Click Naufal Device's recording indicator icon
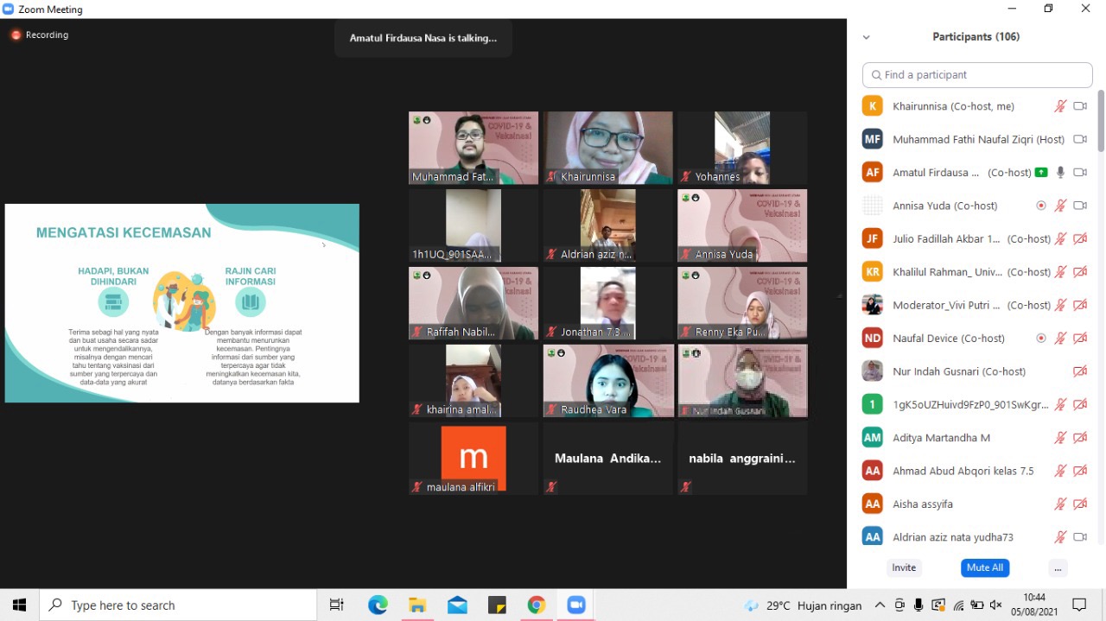The width and height of the screenshot is (1106, 621). [1041, 339]
